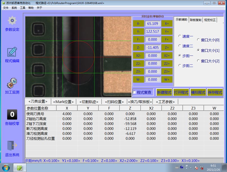Open the 参数设定 gear icon

click(12, 21)
